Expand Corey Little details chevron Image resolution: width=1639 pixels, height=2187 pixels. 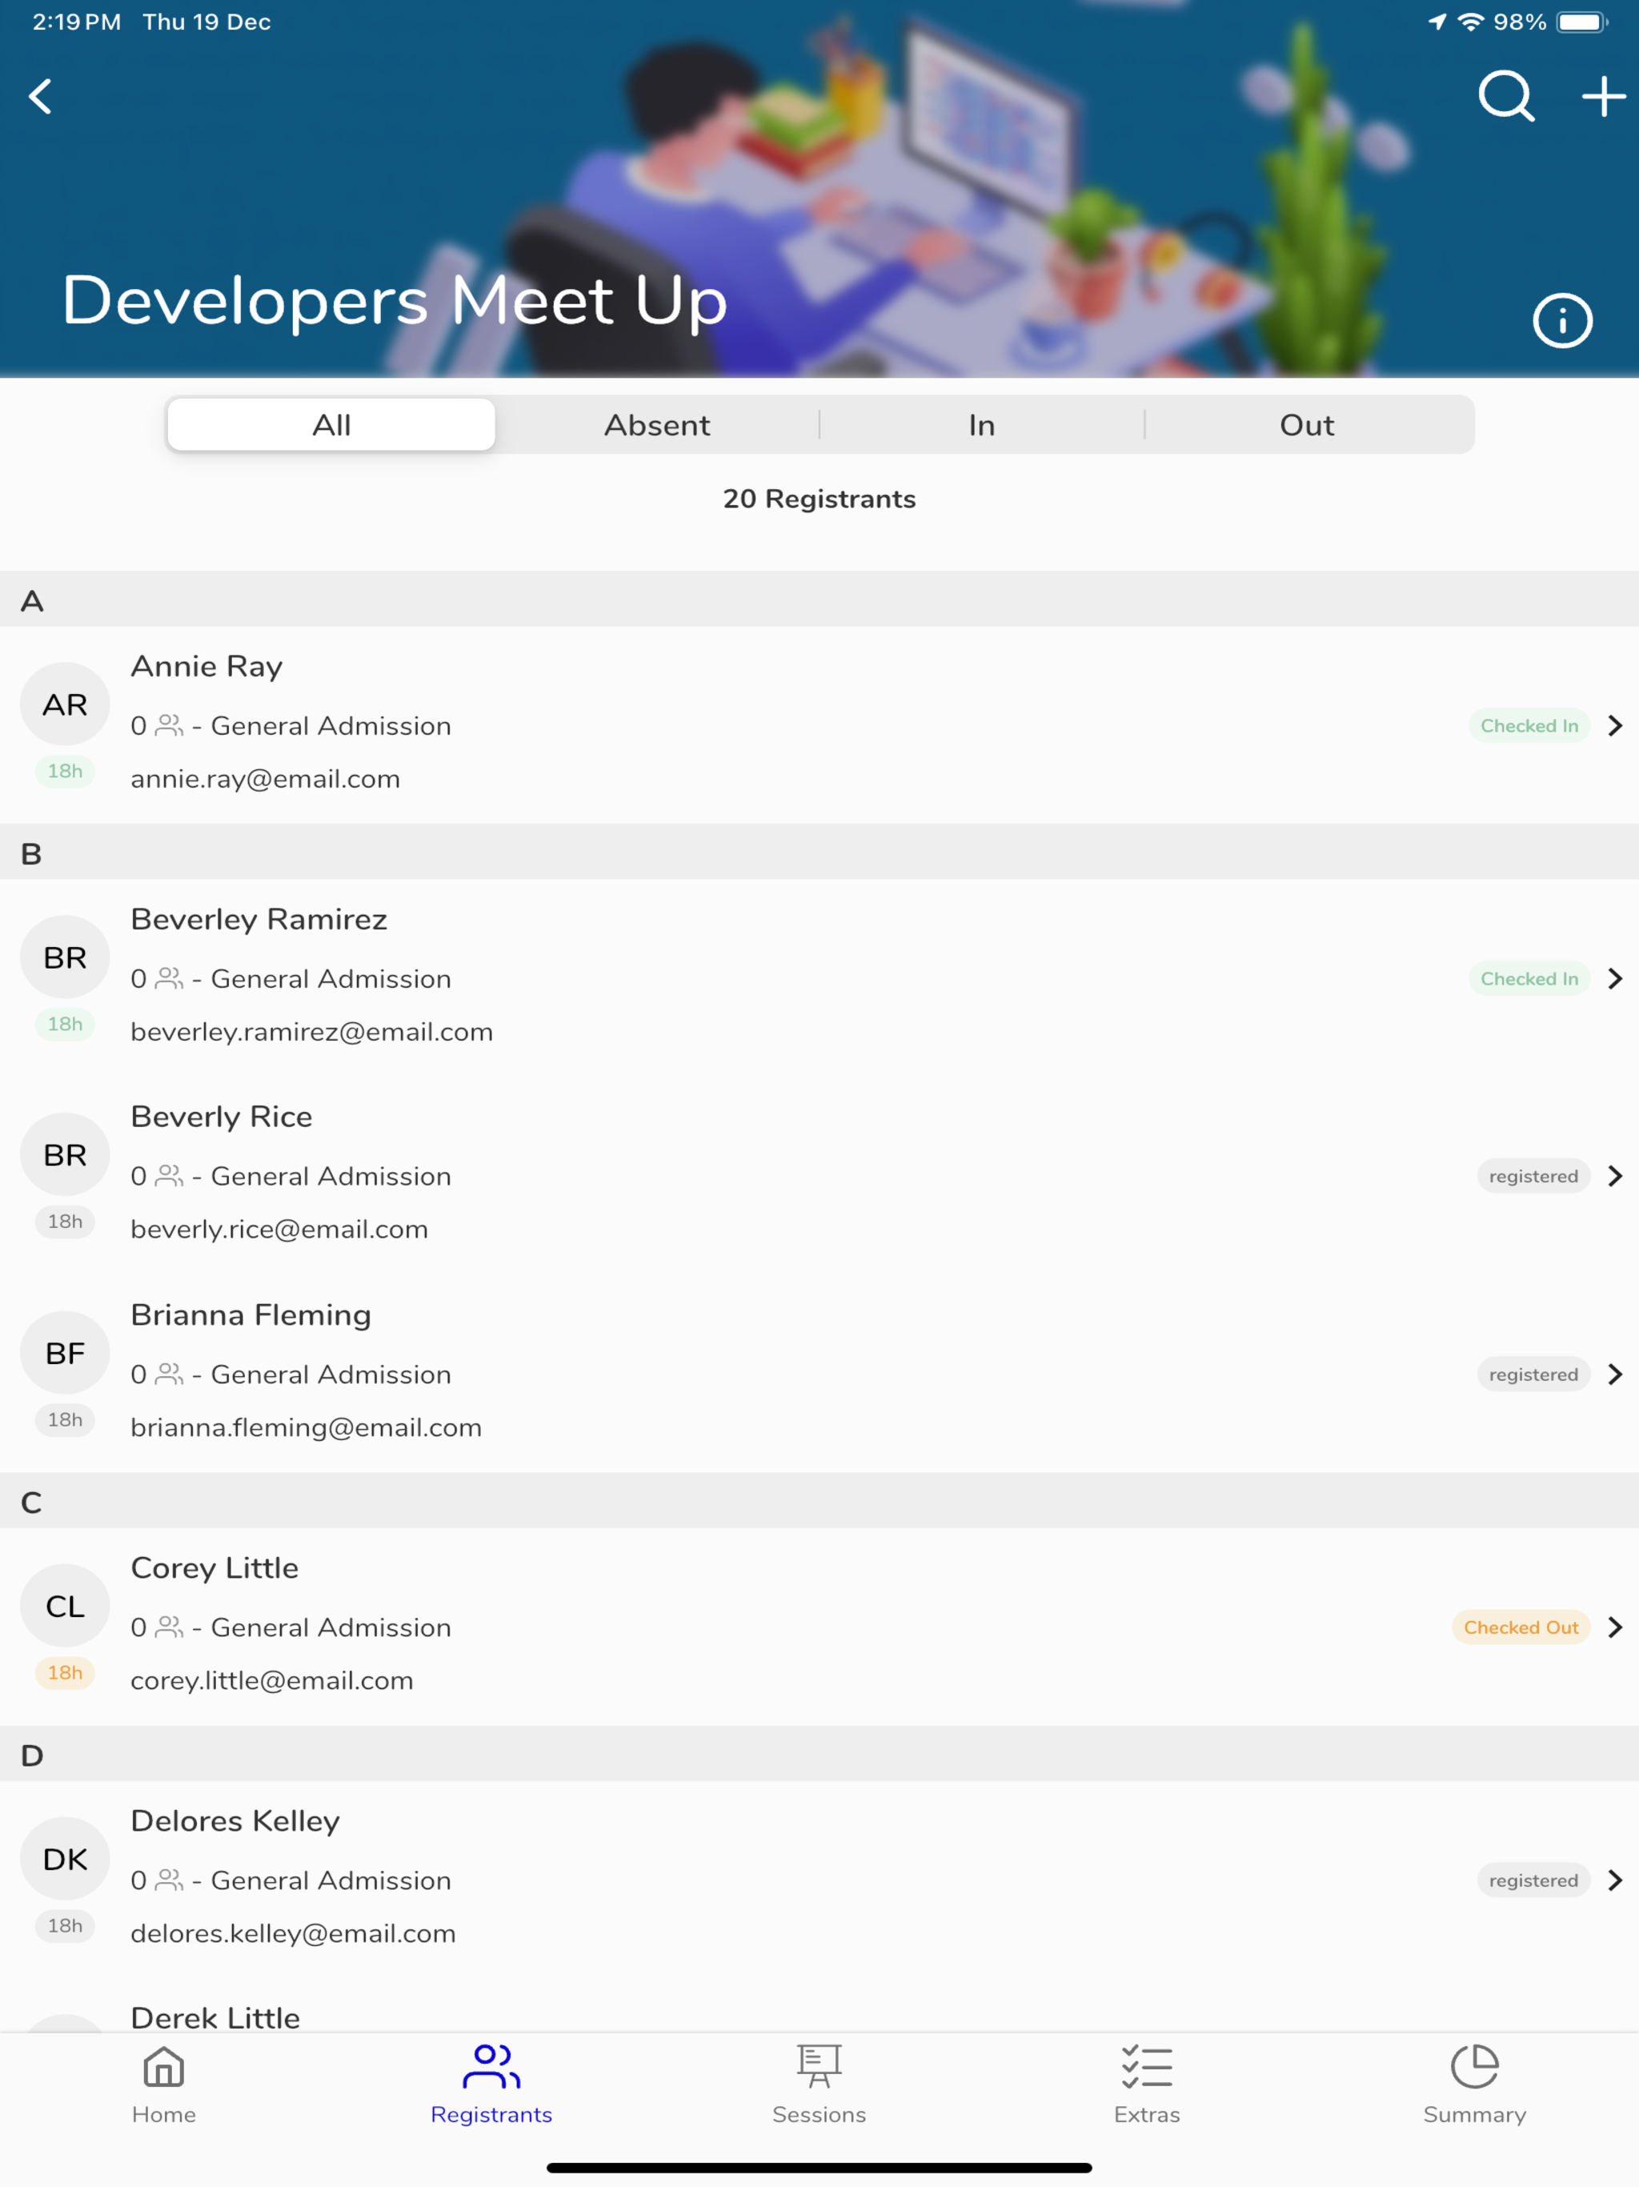(x=1615, y=1627)
